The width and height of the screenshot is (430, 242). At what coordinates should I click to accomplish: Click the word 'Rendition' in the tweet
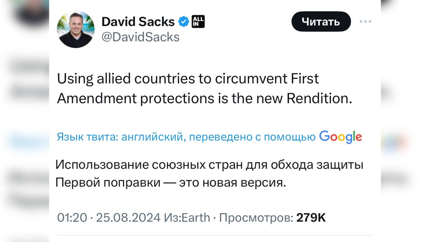(x=320, y=99)
